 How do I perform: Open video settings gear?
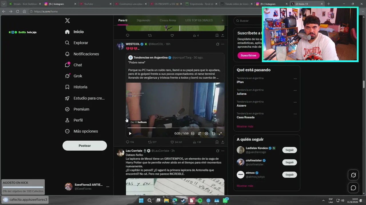click(x=206, y=134)
